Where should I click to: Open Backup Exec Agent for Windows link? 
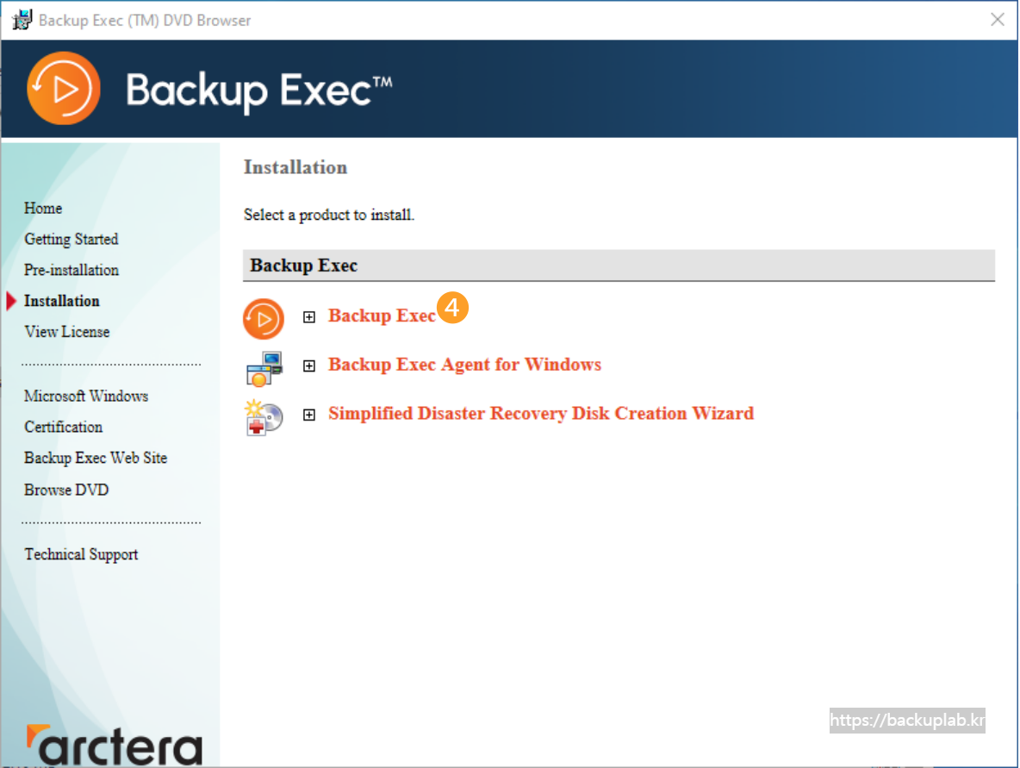point(464,365)
